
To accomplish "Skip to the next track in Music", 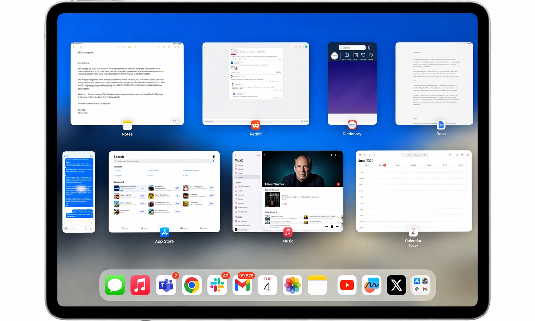I will click(337, 227).
